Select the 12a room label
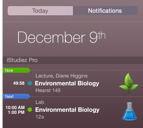The width and height of the screenshot is (143, 128). pos(40,117)
